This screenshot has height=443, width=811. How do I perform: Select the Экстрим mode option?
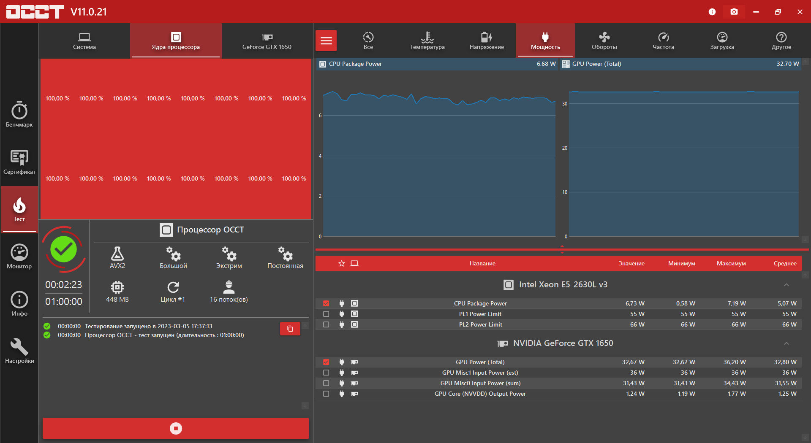click(229, 258)
